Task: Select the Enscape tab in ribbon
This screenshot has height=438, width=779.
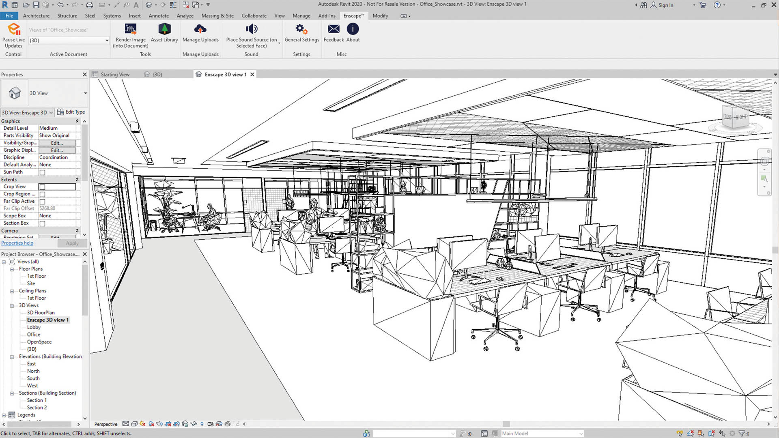Action: pyautogui.click(x=353, y=15)
